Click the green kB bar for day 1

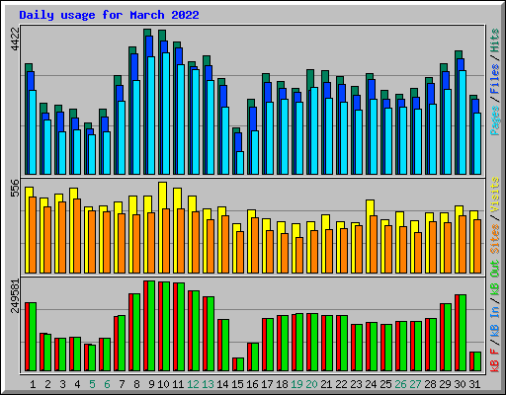click(x=33, y=337)
